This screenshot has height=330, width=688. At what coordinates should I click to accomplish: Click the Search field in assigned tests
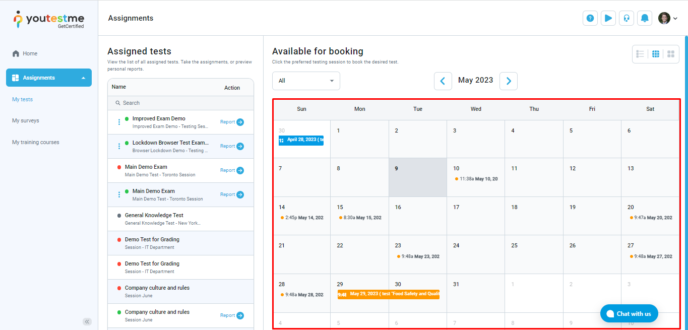pyautogui.click(x=180, y=103)
